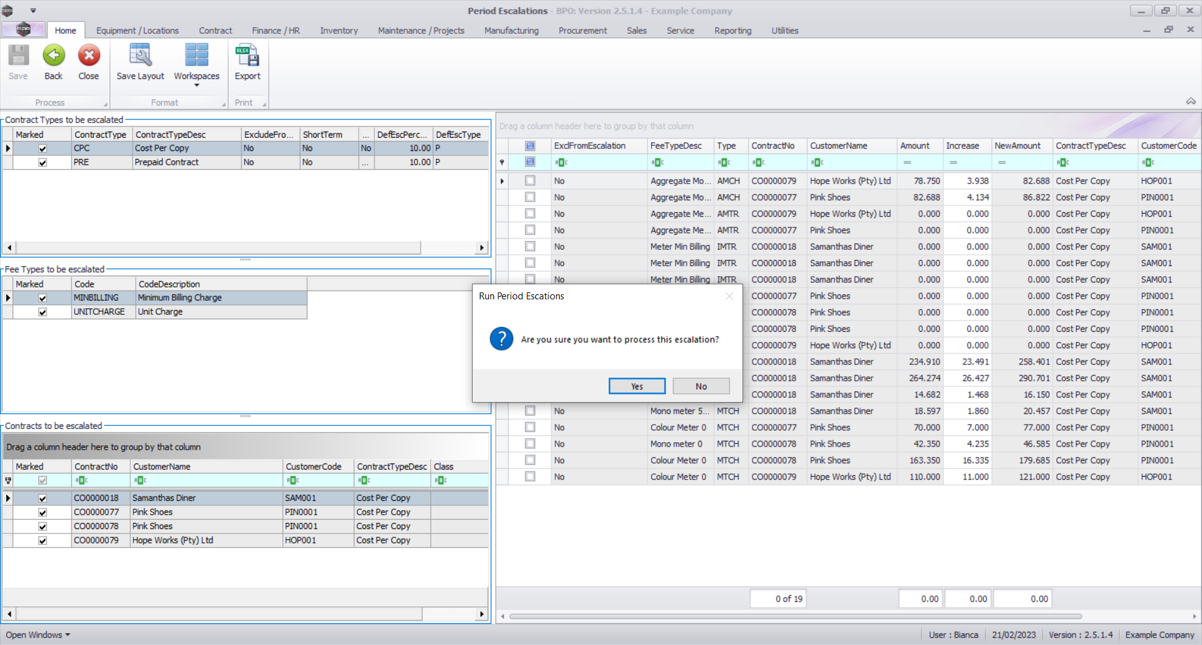Close the Run Period Escations dialog with X
Image resolution: width=1202 pixels, height=645 pixels.
(x=729, y=296)
